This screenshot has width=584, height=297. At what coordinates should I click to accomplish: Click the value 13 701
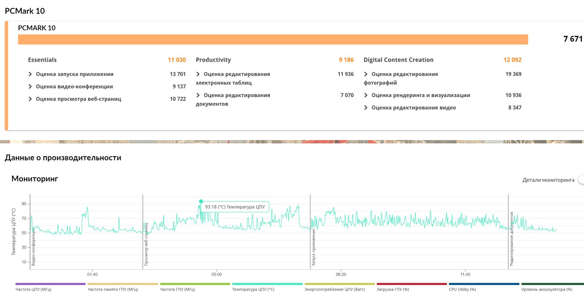[x=178, y=74]
